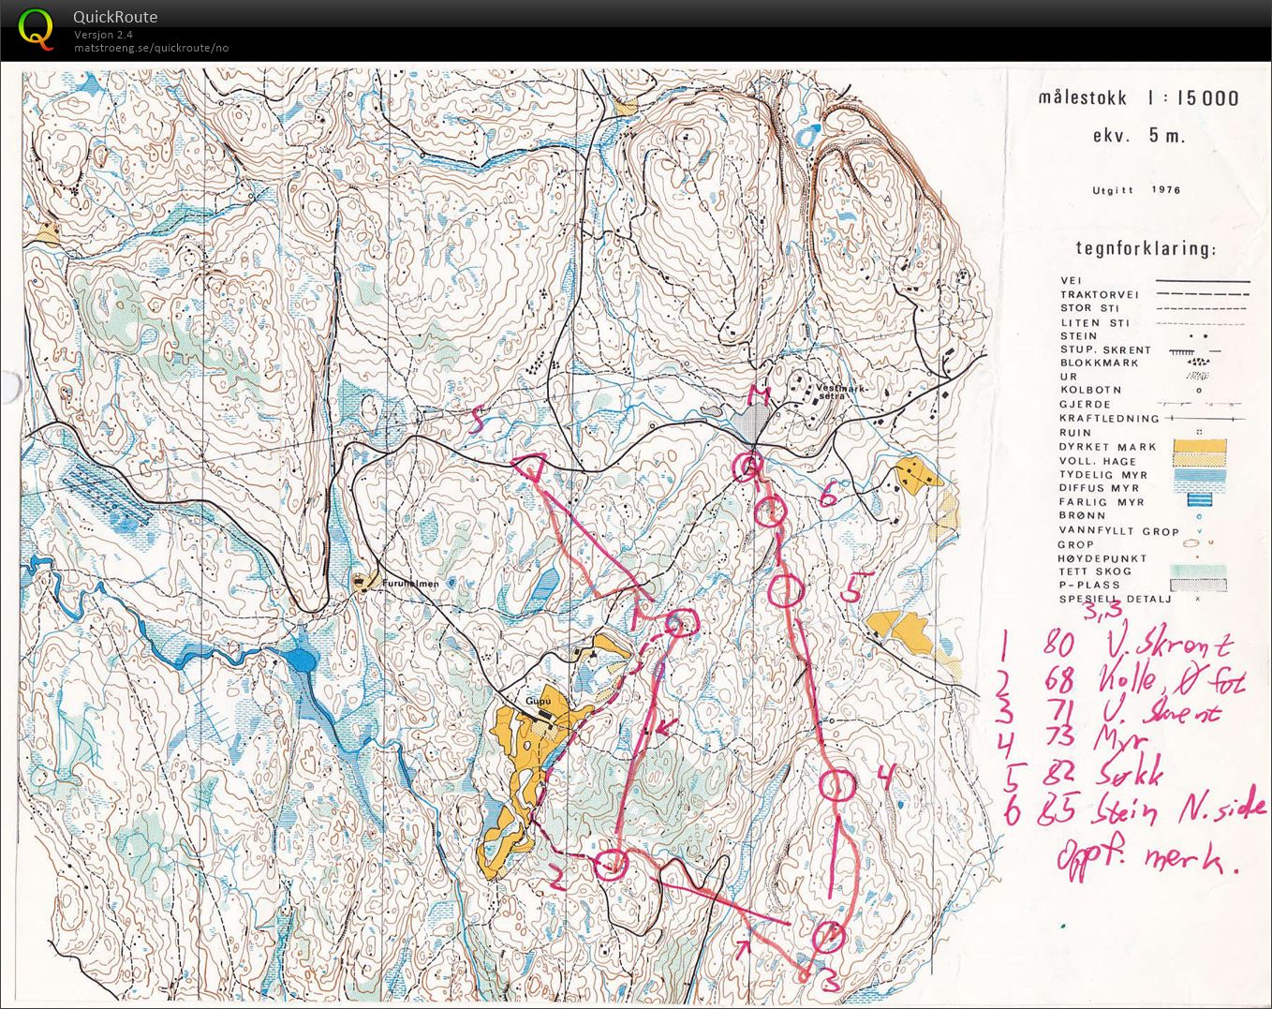1272x1009 pixels.
Task: Click the DYRKET MARK yellow legend swatch
Action: coord(1200,446)
